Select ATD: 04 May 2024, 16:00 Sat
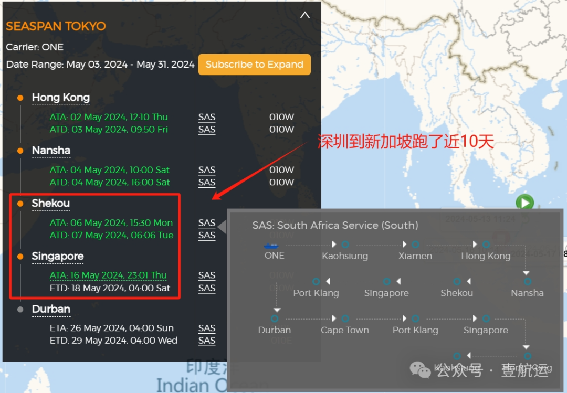 (x=110, y=182)
